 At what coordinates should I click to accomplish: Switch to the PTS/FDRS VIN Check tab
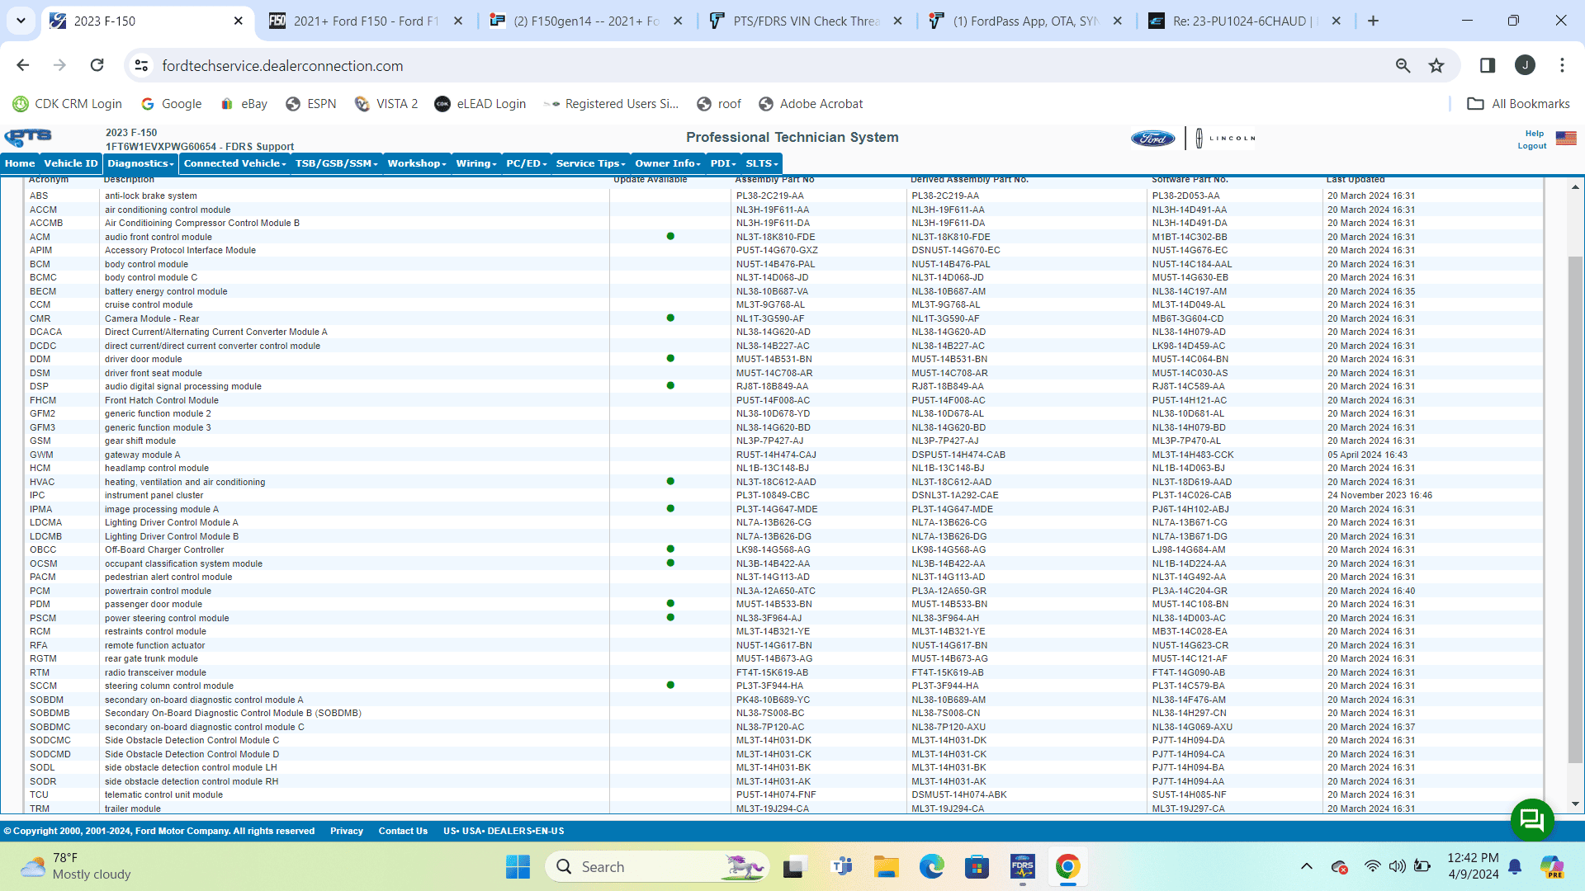[806, 21]
